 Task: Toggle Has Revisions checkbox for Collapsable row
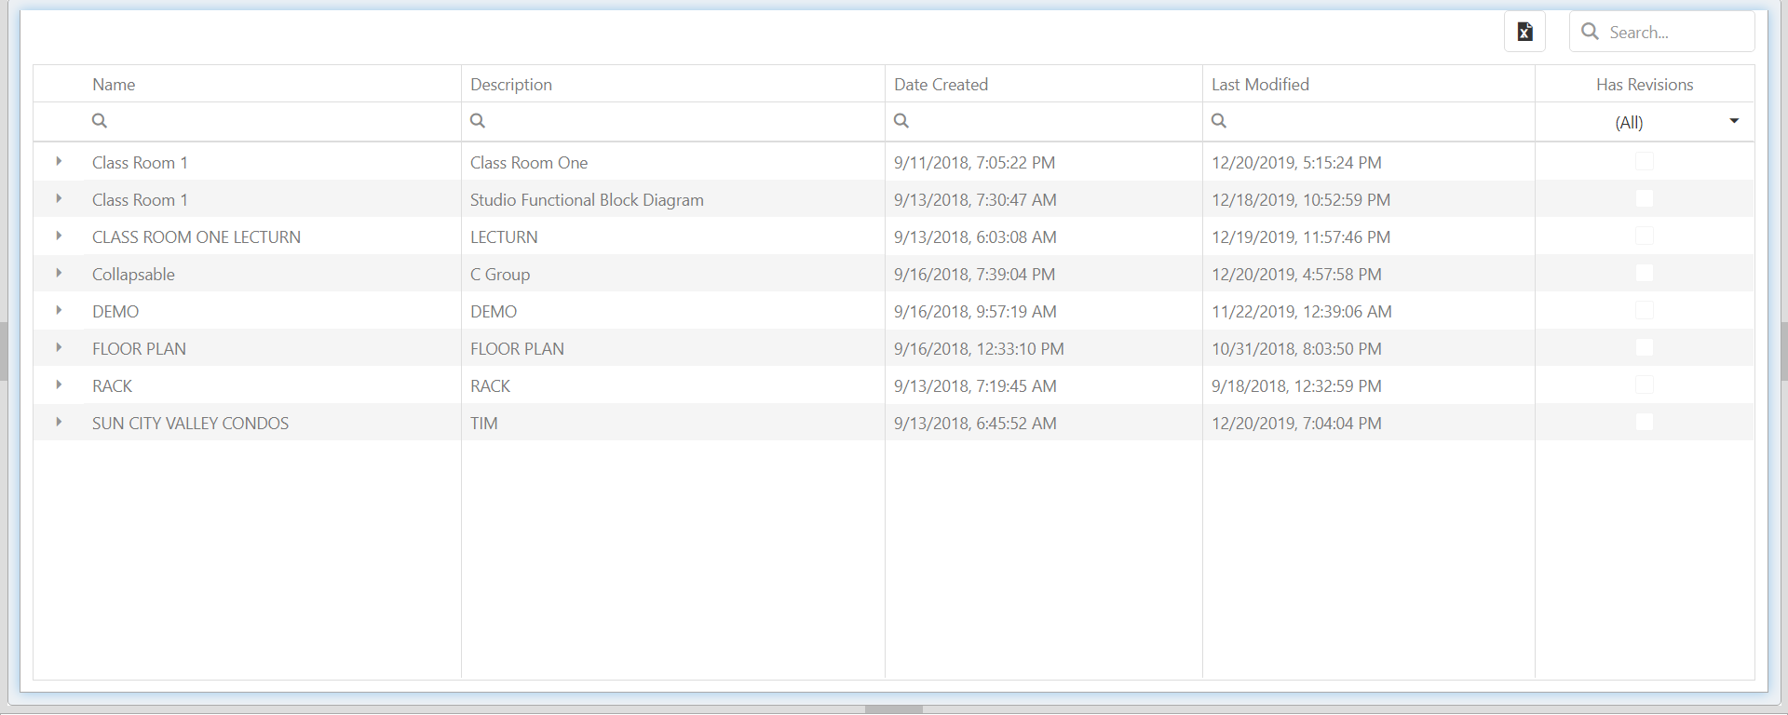click(x=1645, y=274)
